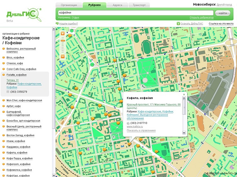Click Fiolatte's Кафе-кондитерские, Кофейни rubric link
The width and height of the screenshot is (237, 177).
24,86
